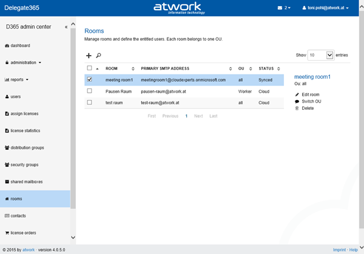364x254 pixels.
Task: Collapse sidebar with double chevron icon
Action: pyautogui.click(x=66, y=27)
